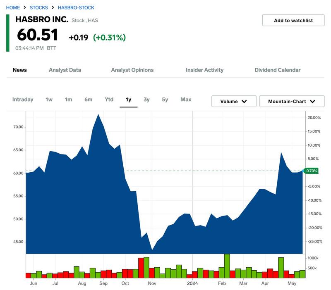Image resolution: width=331 pixels, height=290 pixels.
Task: Switch to the News tab
Action: click(19, 70)
